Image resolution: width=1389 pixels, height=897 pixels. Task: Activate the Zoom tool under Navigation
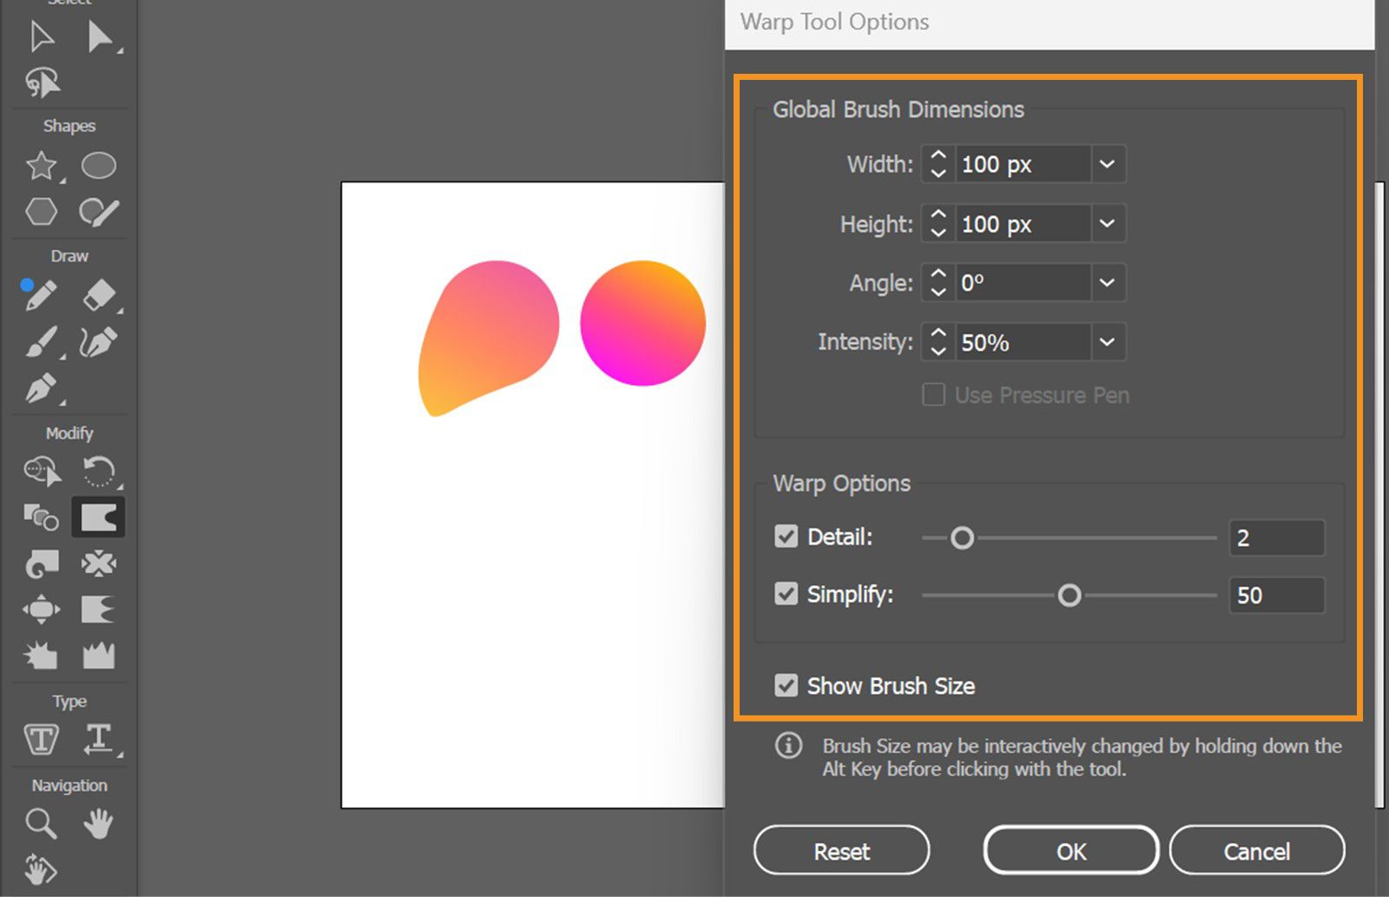39,824
